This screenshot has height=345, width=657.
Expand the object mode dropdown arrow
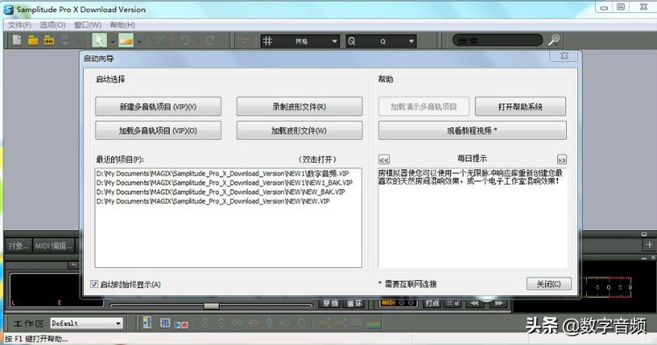[139, 41]
